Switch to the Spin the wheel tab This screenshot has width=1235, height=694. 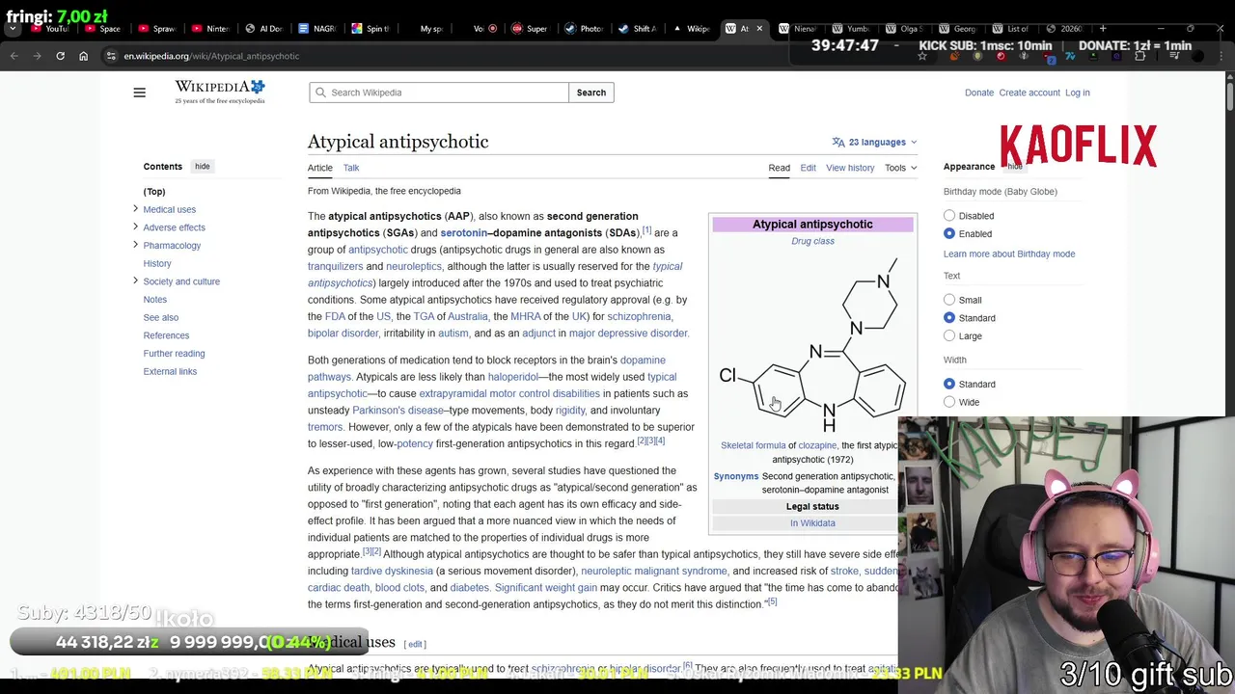click(370, 28)
